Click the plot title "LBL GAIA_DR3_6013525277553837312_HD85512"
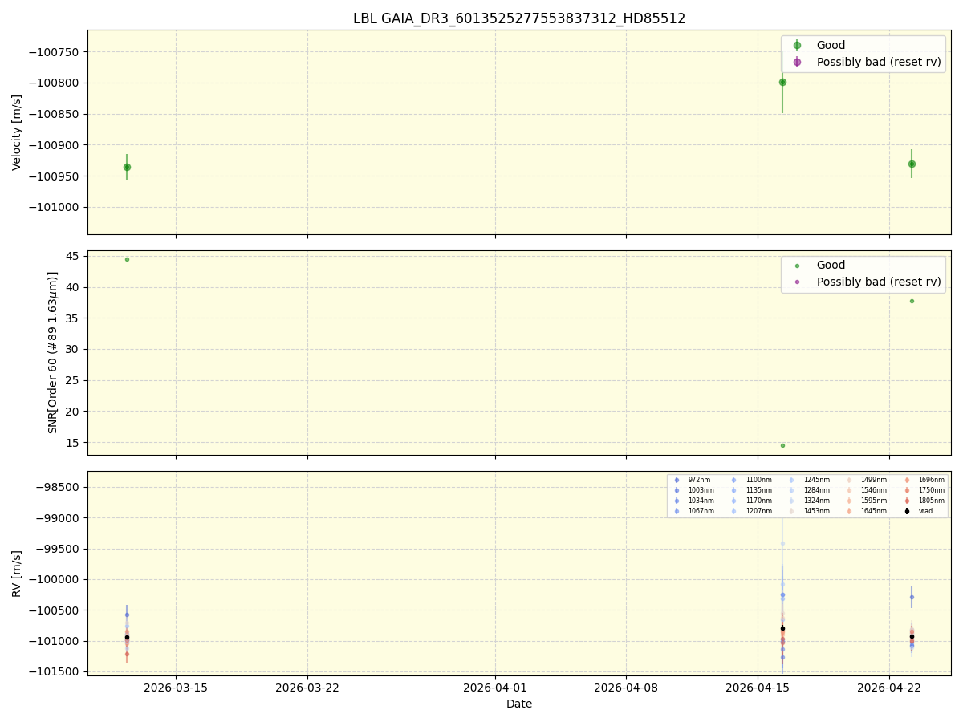This screenshot has height=722, width=963. coord(519,18)
